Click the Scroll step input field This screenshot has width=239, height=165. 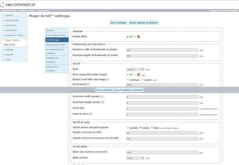162,109
